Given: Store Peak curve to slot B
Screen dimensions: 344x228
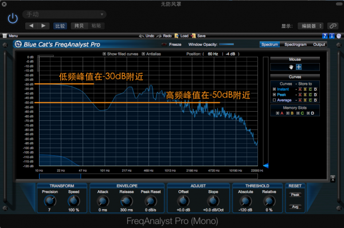Looking at the screenshot, I should click(x=305, y=95).
